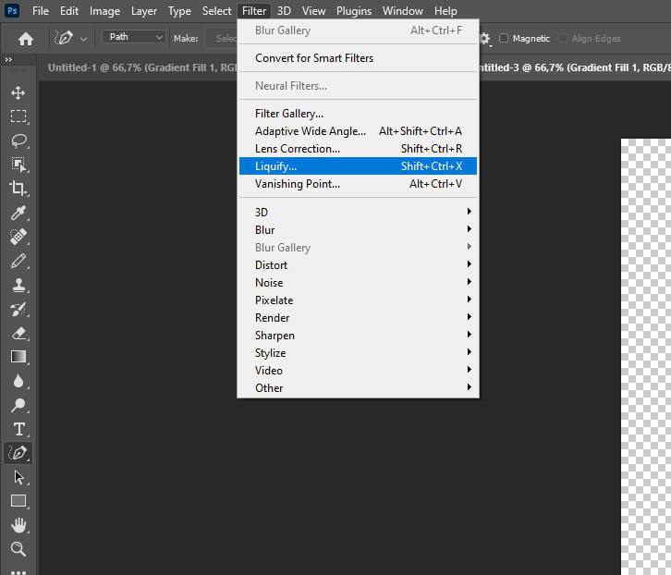Select the Brush tool
The height and width of the screenshot is (575, 671).
pos(18,261)
